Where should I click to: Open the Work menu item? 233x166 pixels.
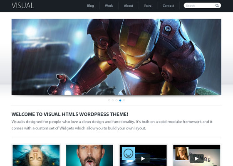click(109, 6)
